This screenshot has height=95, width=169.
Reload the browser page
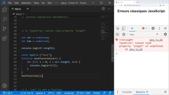[x=121, y=5]
